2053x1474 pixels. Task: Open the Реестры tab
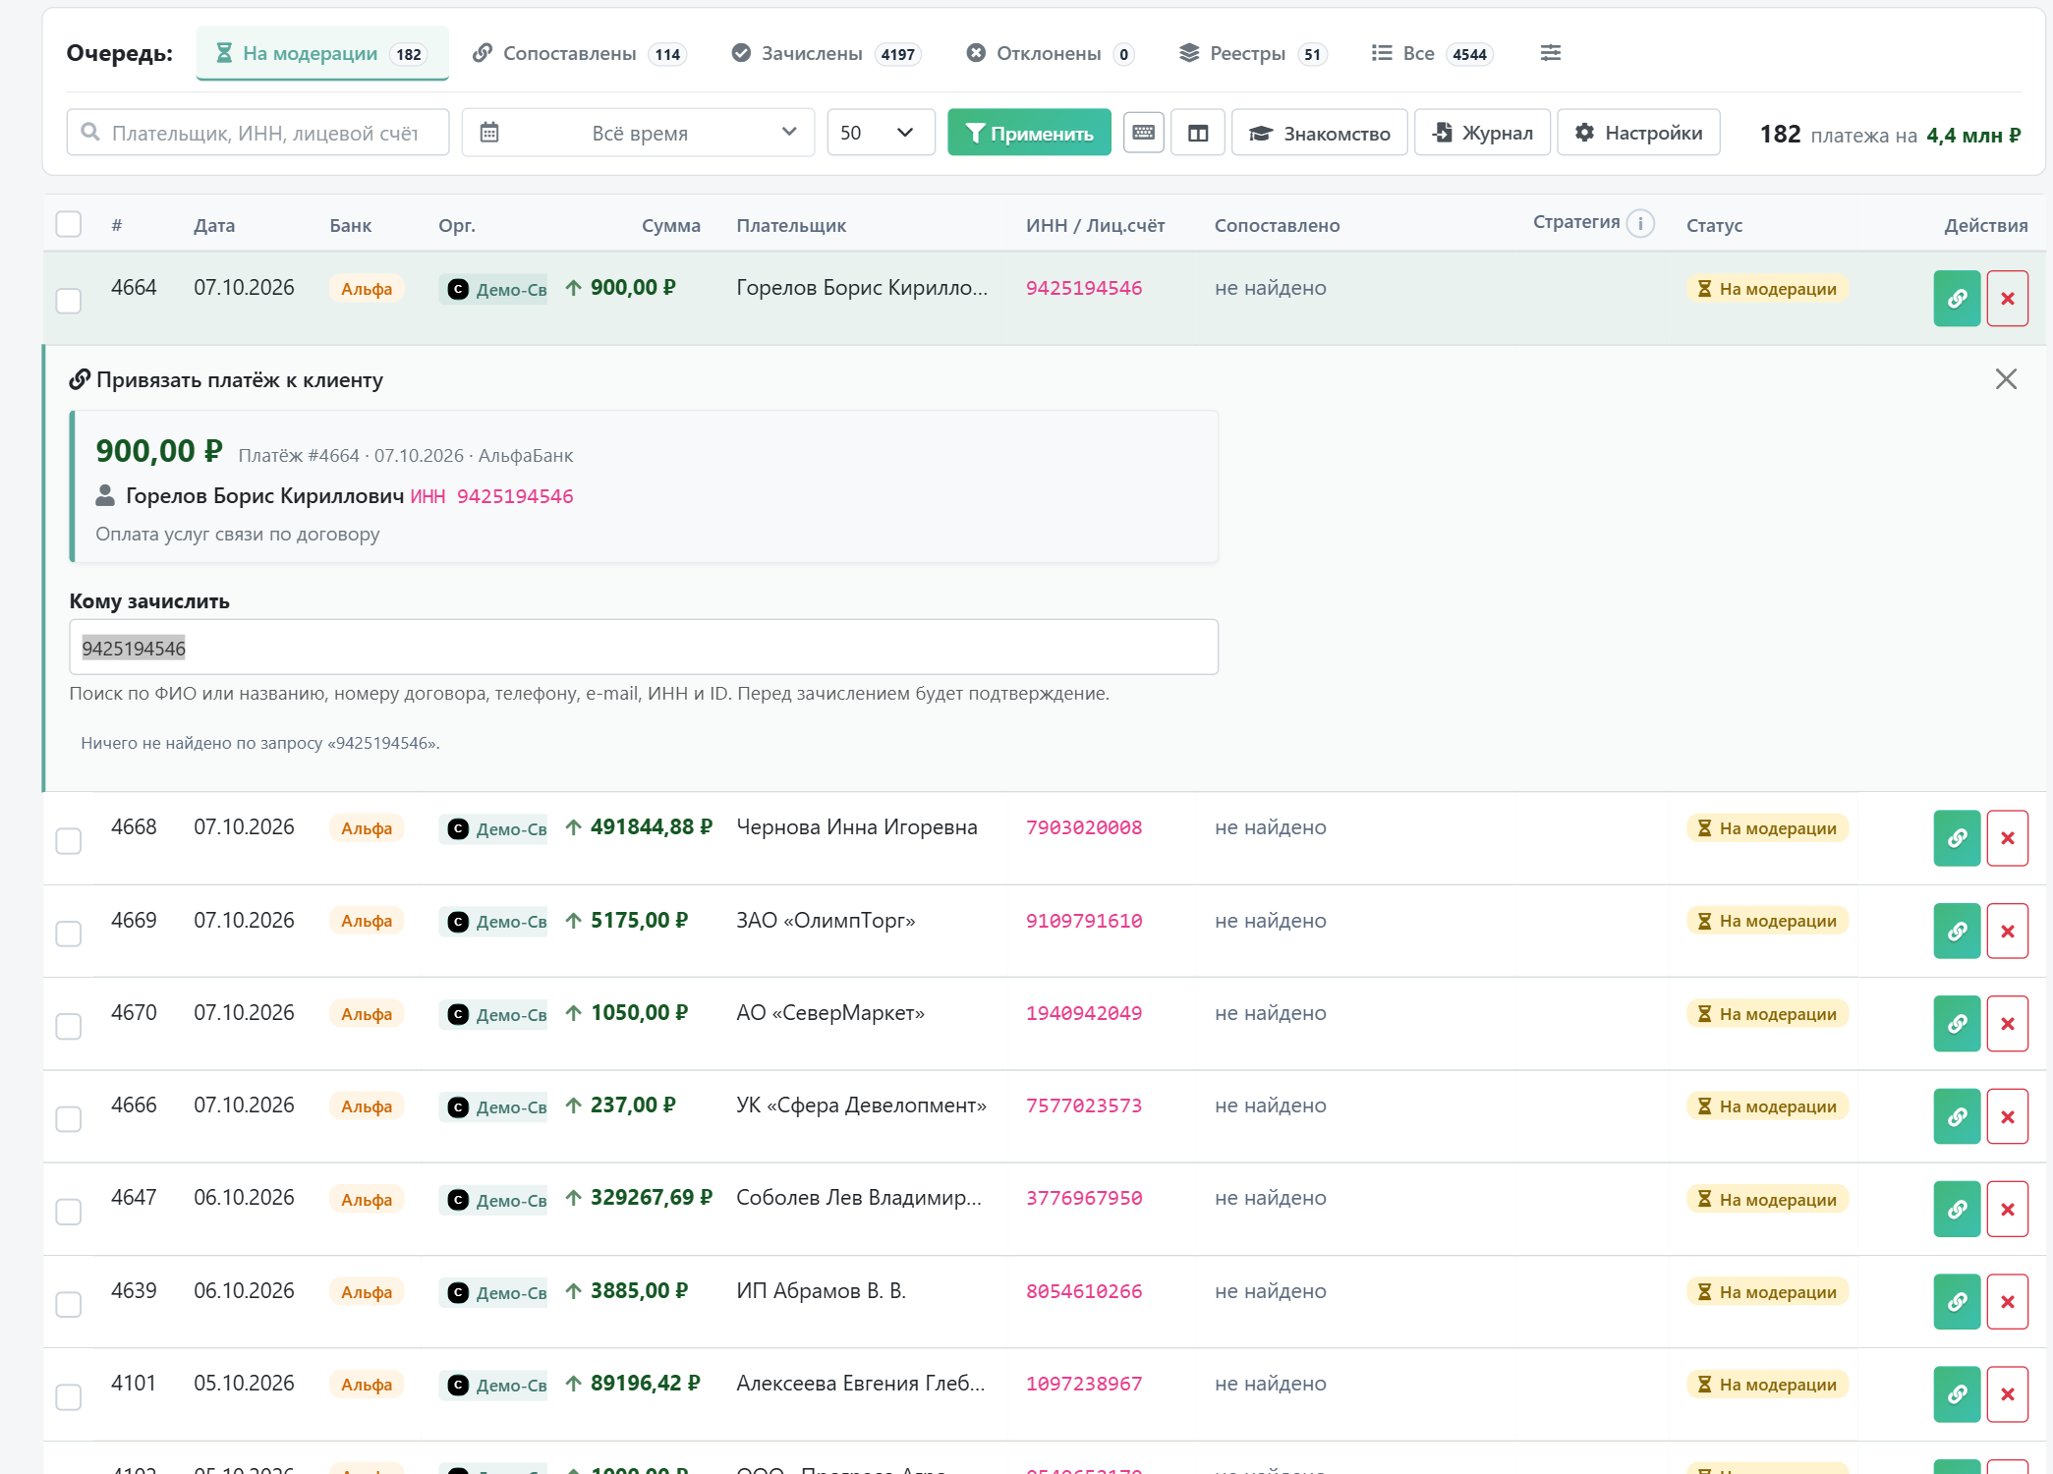click(x=1253, y=53)
